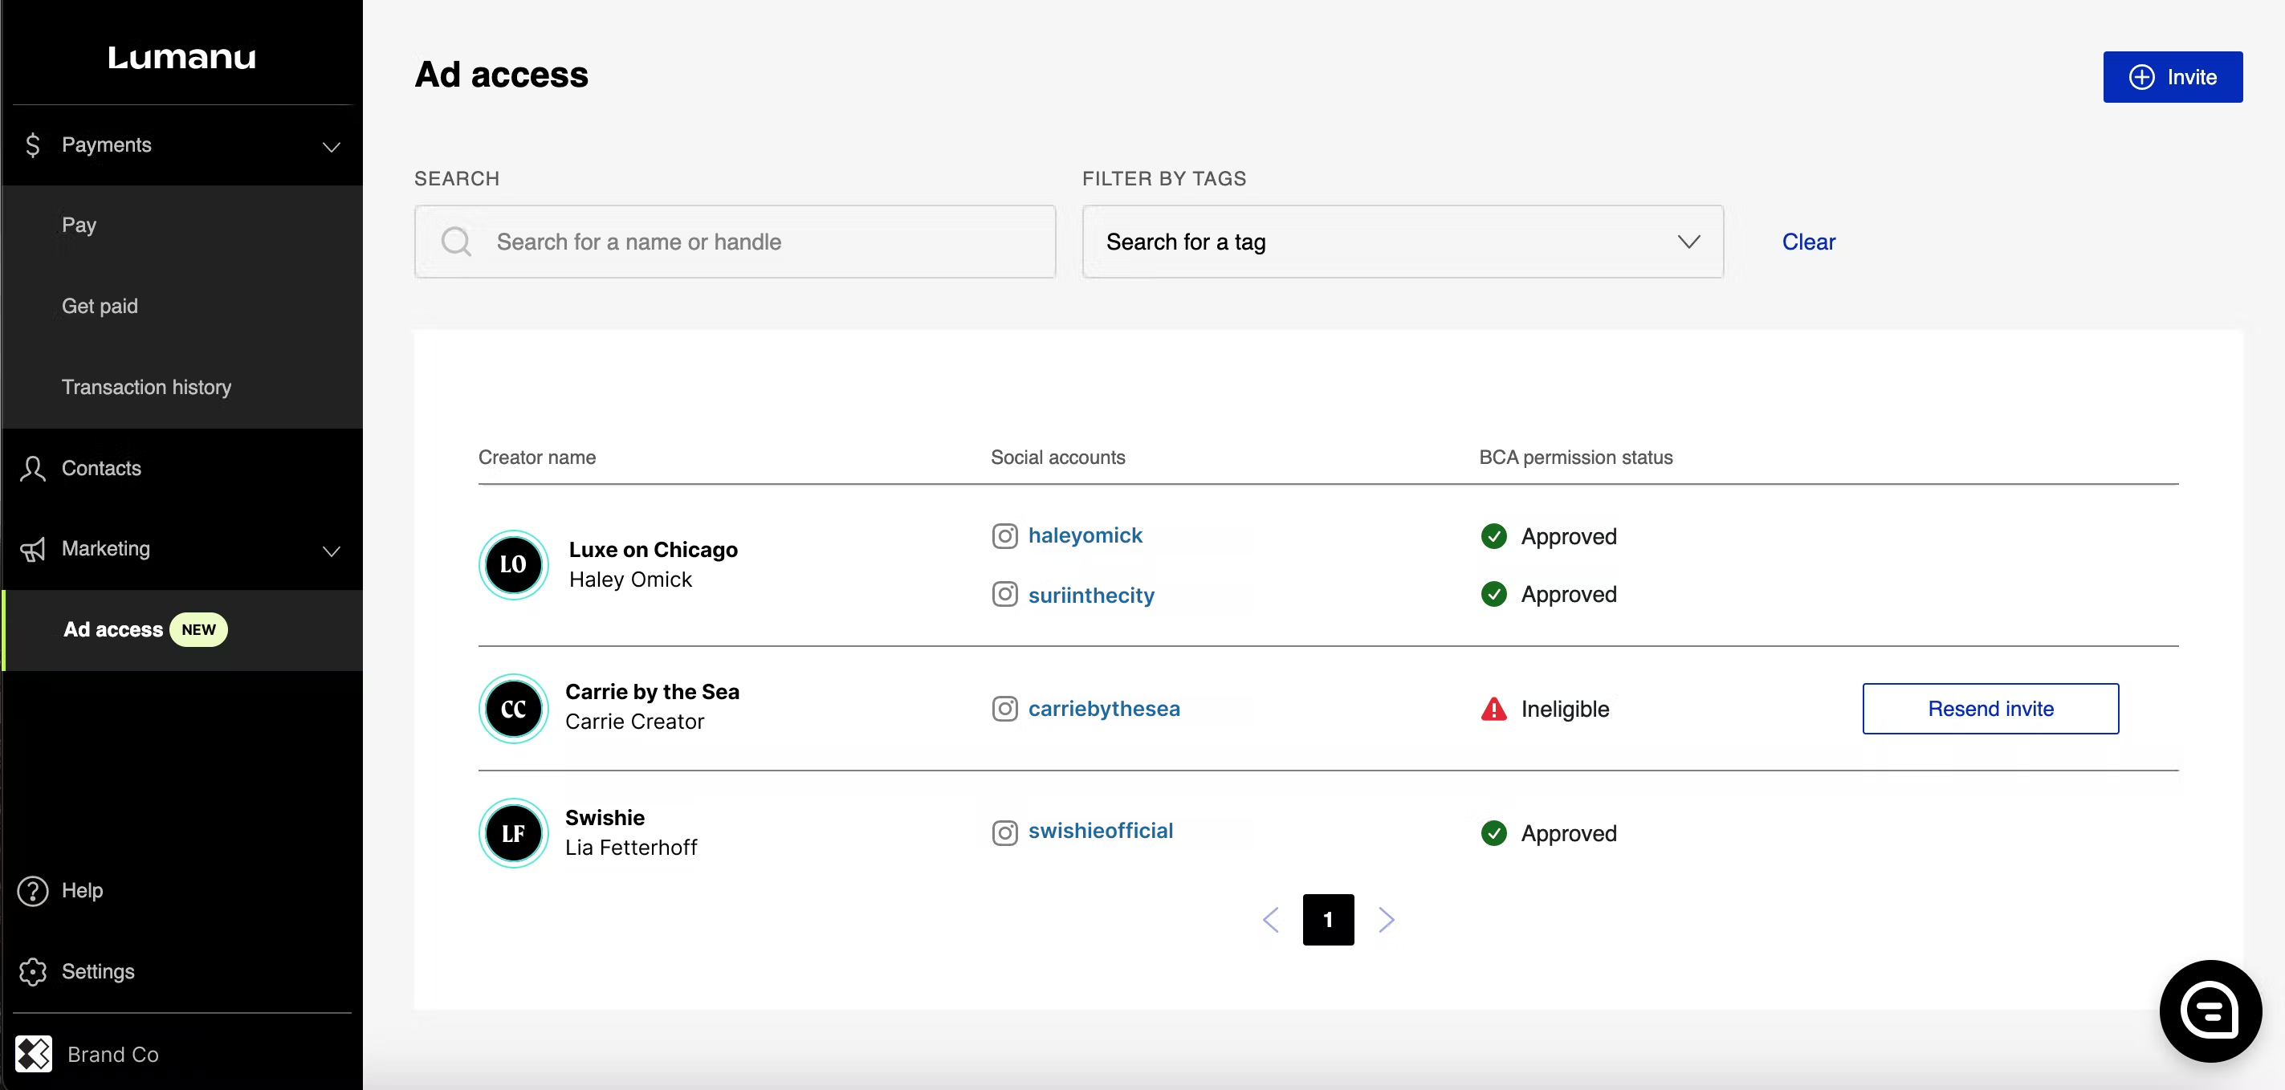The width and height of the screenshot is (2285, 1090).
Task: Click the red Ineligible warning icon
Action: click(1494, 709)
